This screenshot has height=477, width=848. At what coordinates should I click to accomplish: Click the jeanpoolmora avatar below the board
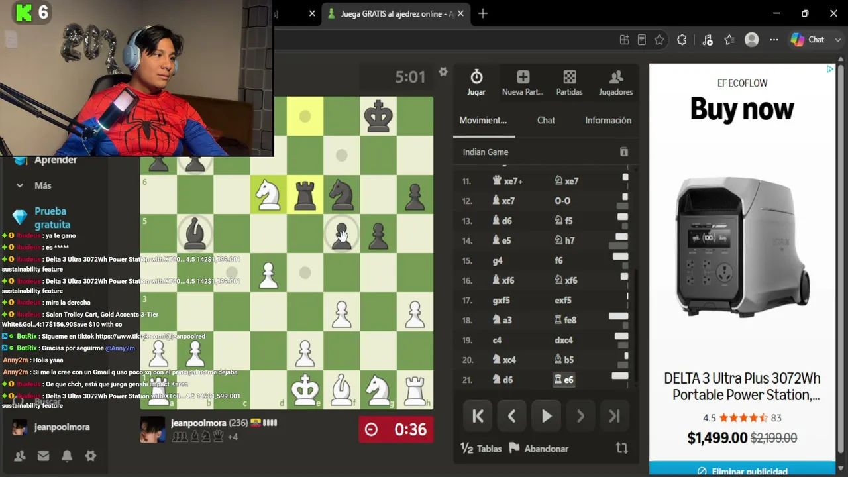152,429
